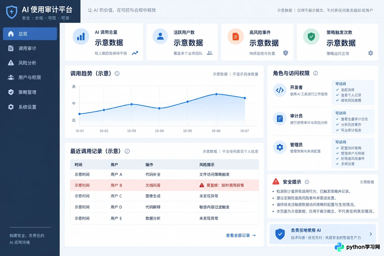Click 发起调用 under 开发者 permissions
The width and height of the screenshot is (384, 256).
tap(348, 90)
